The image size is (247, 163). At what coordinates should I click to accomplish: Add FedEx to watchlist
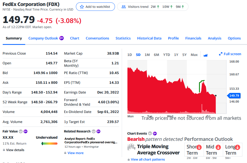pos(95,7)
